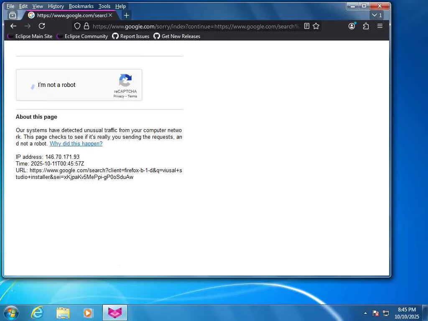Reload the page with the refresh icon
The width and height of the screenshot is (428, 321).
coord(42,26)
